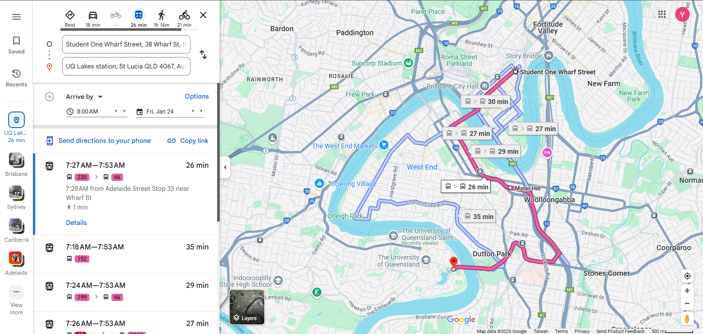Open Details for the 26 min route
Screen dimensions: 703x334
pyautogui.click(x=76, y=223)
